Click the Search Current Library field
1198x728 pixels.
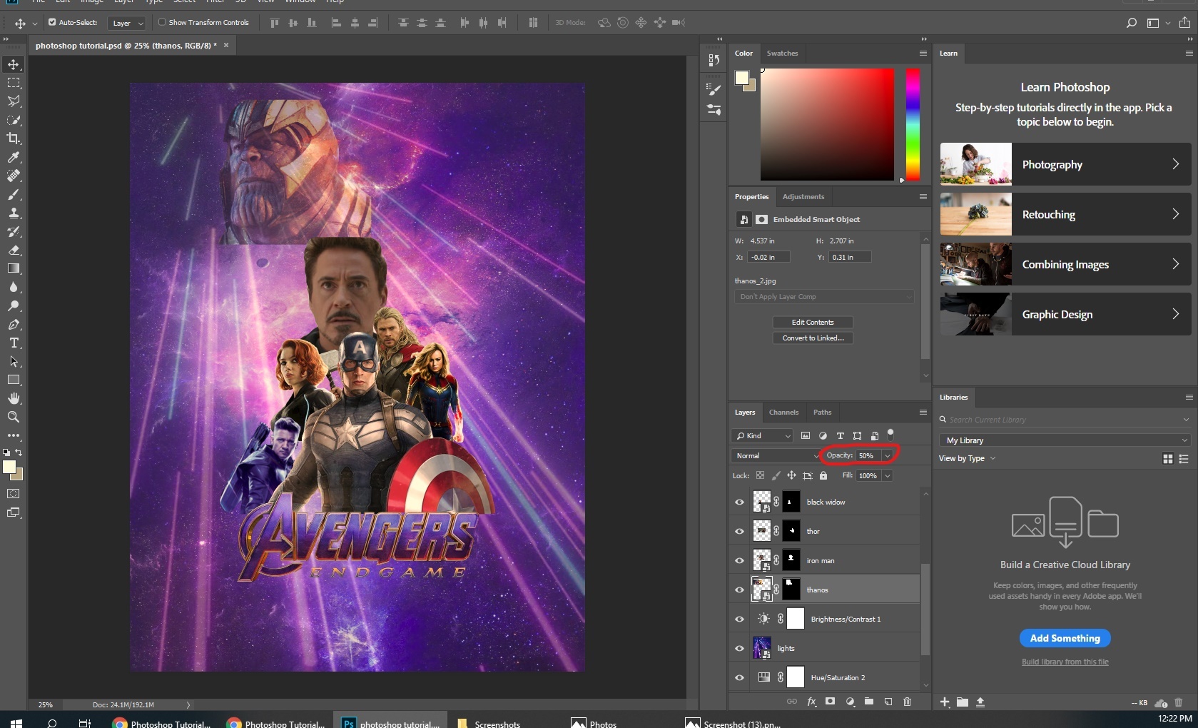click(1065, 420)
